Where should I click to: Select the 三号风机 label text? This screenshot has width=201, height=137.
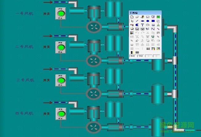tap(26, 80)
